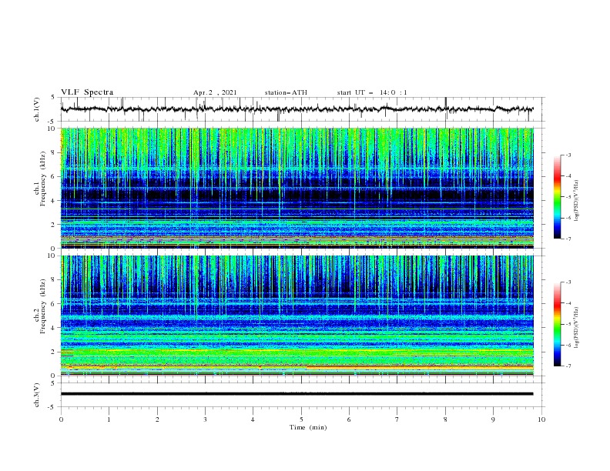Viewport: 610px width, 471px height.
Task: Click the "station=ATH" label
Action: (286, 92)
